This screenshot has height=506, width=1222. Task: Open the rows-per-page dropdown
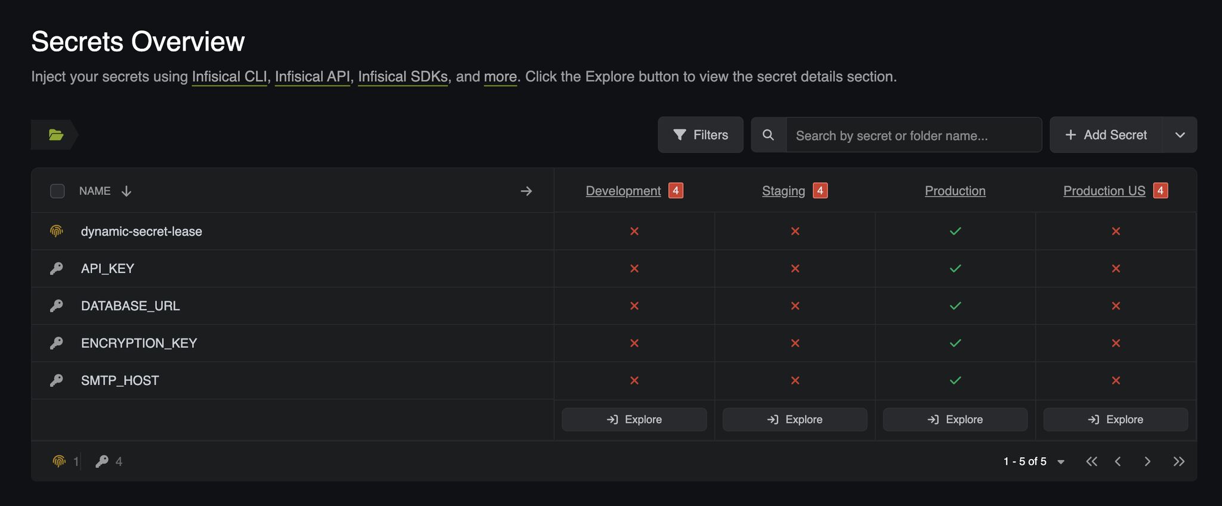coord(1061,462)
